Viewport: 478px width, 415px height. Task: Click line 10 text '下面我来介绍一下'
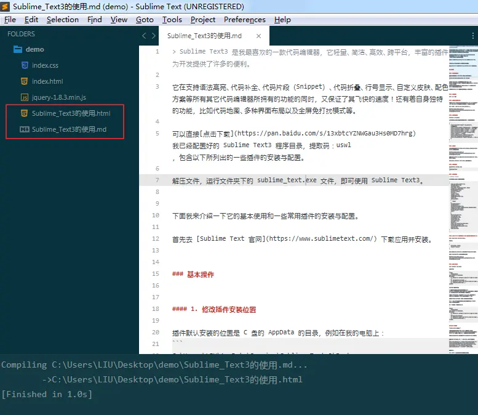click(x=199, y=216)
